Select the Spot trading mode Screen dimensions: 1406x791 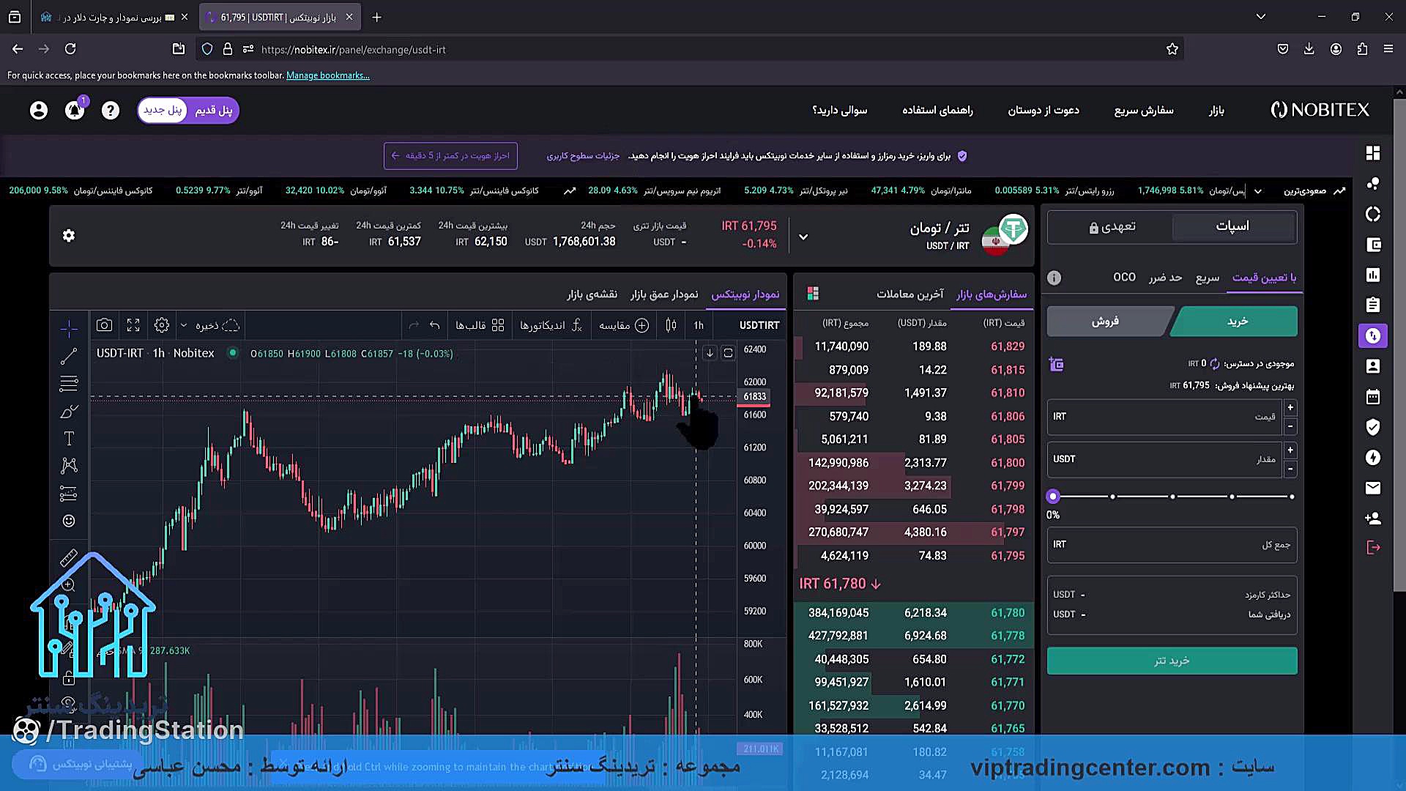pos(1233,226)
